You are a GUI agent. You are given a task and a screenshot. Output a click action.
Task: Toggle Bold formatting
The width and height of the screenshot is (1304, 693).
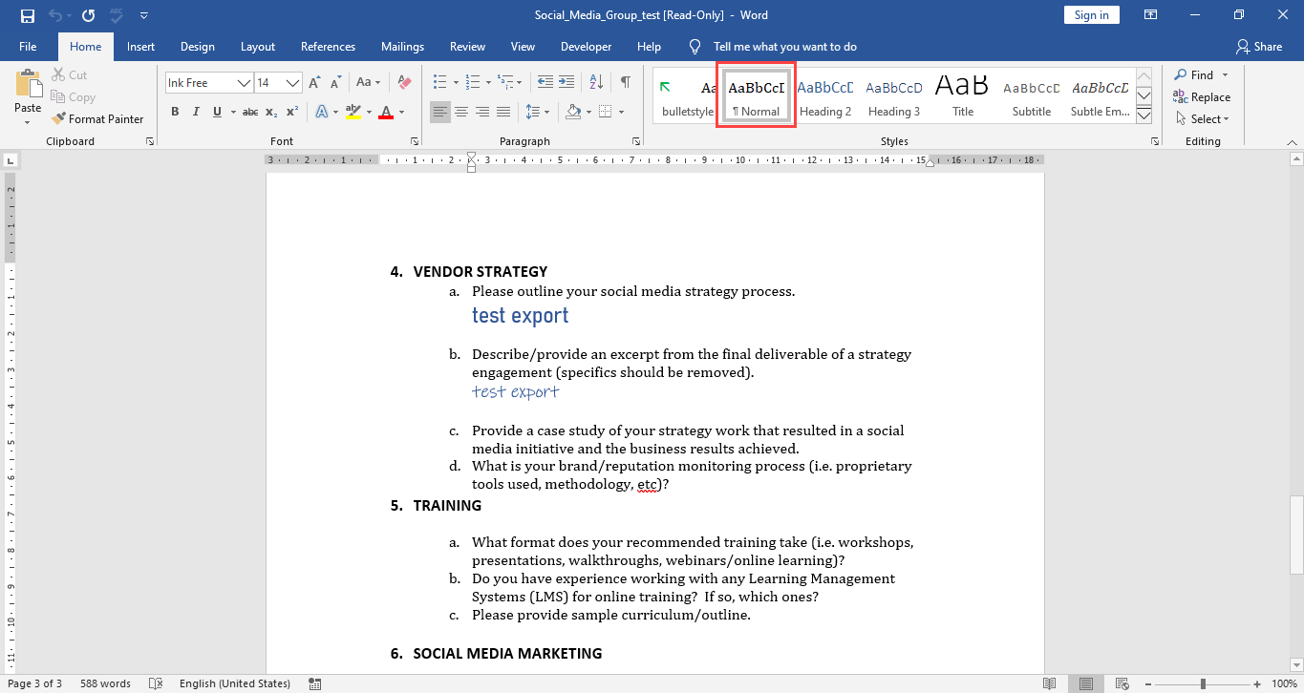point(175,112)
